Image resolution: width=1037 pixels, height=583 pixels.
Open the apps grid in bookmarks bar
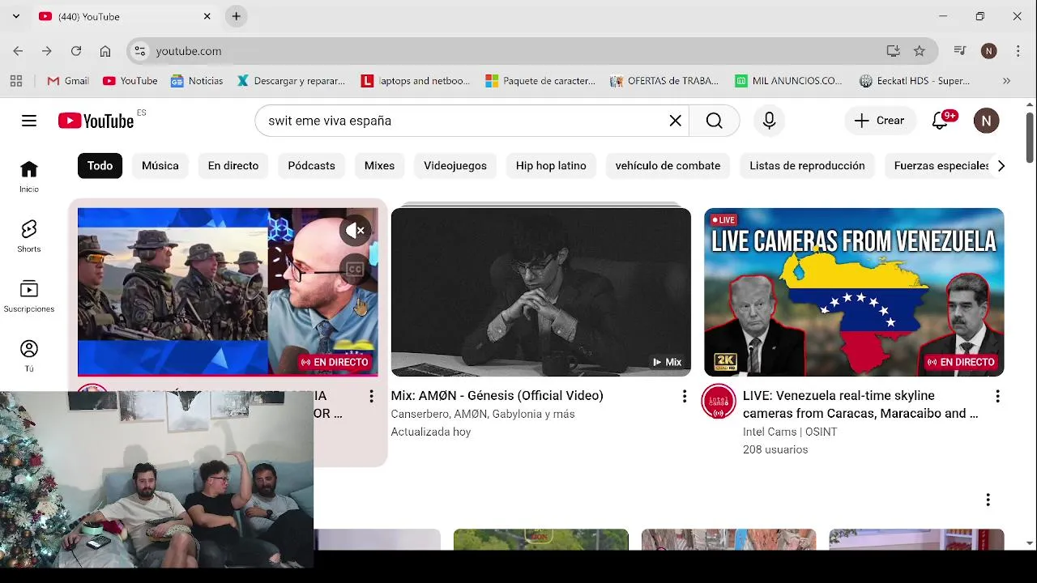tap(16, 81)
